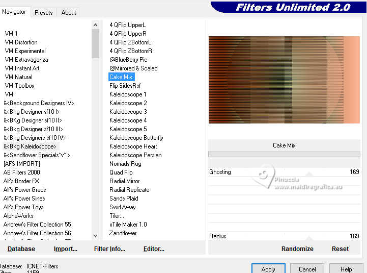Select Alf's Power Grads category
This screenshot has width=367, height=273.
click(x=24, y=190)
